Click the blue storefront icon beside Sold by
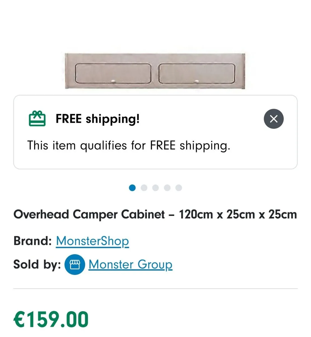This screenshot has height=337, width=311. (x=74, y=264)
